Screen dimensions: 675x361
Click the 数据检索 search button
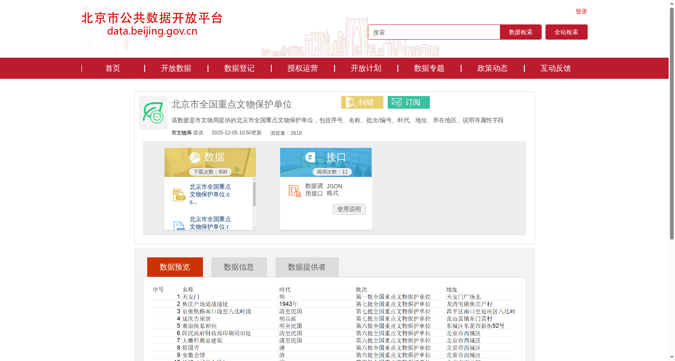(x=521, y=32)
